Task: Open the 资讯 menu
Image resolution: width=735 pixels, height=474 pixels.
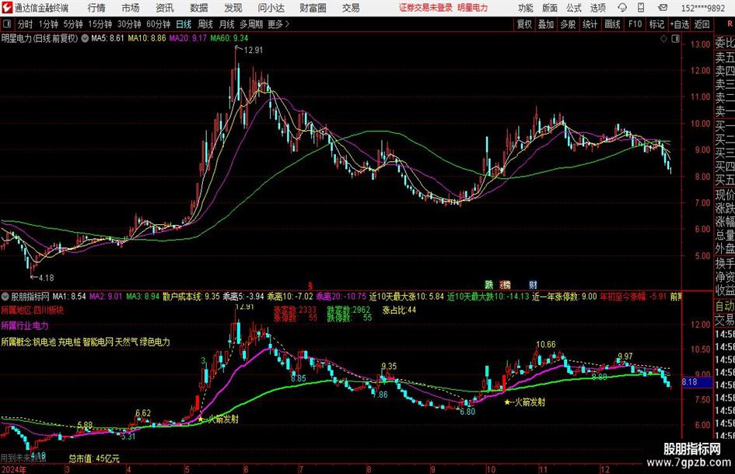Action: (165, 8)
